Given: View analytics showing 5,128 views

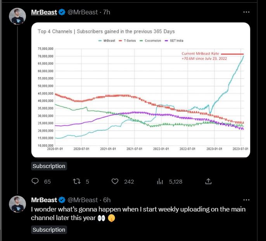Looking at the screenshot, I should pos(160,181).
